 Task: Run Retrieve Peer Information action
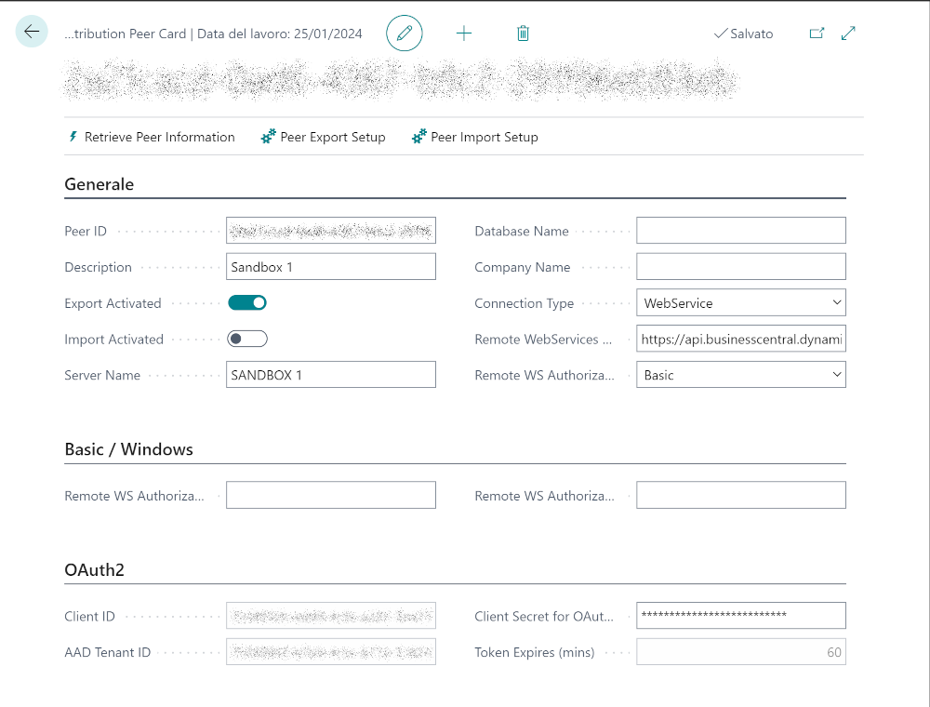tap(152, 137)
